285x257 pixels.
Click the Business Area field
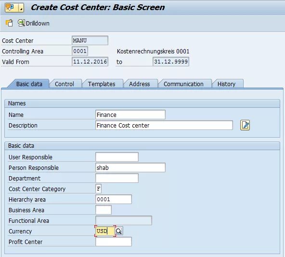click(104, 210)
